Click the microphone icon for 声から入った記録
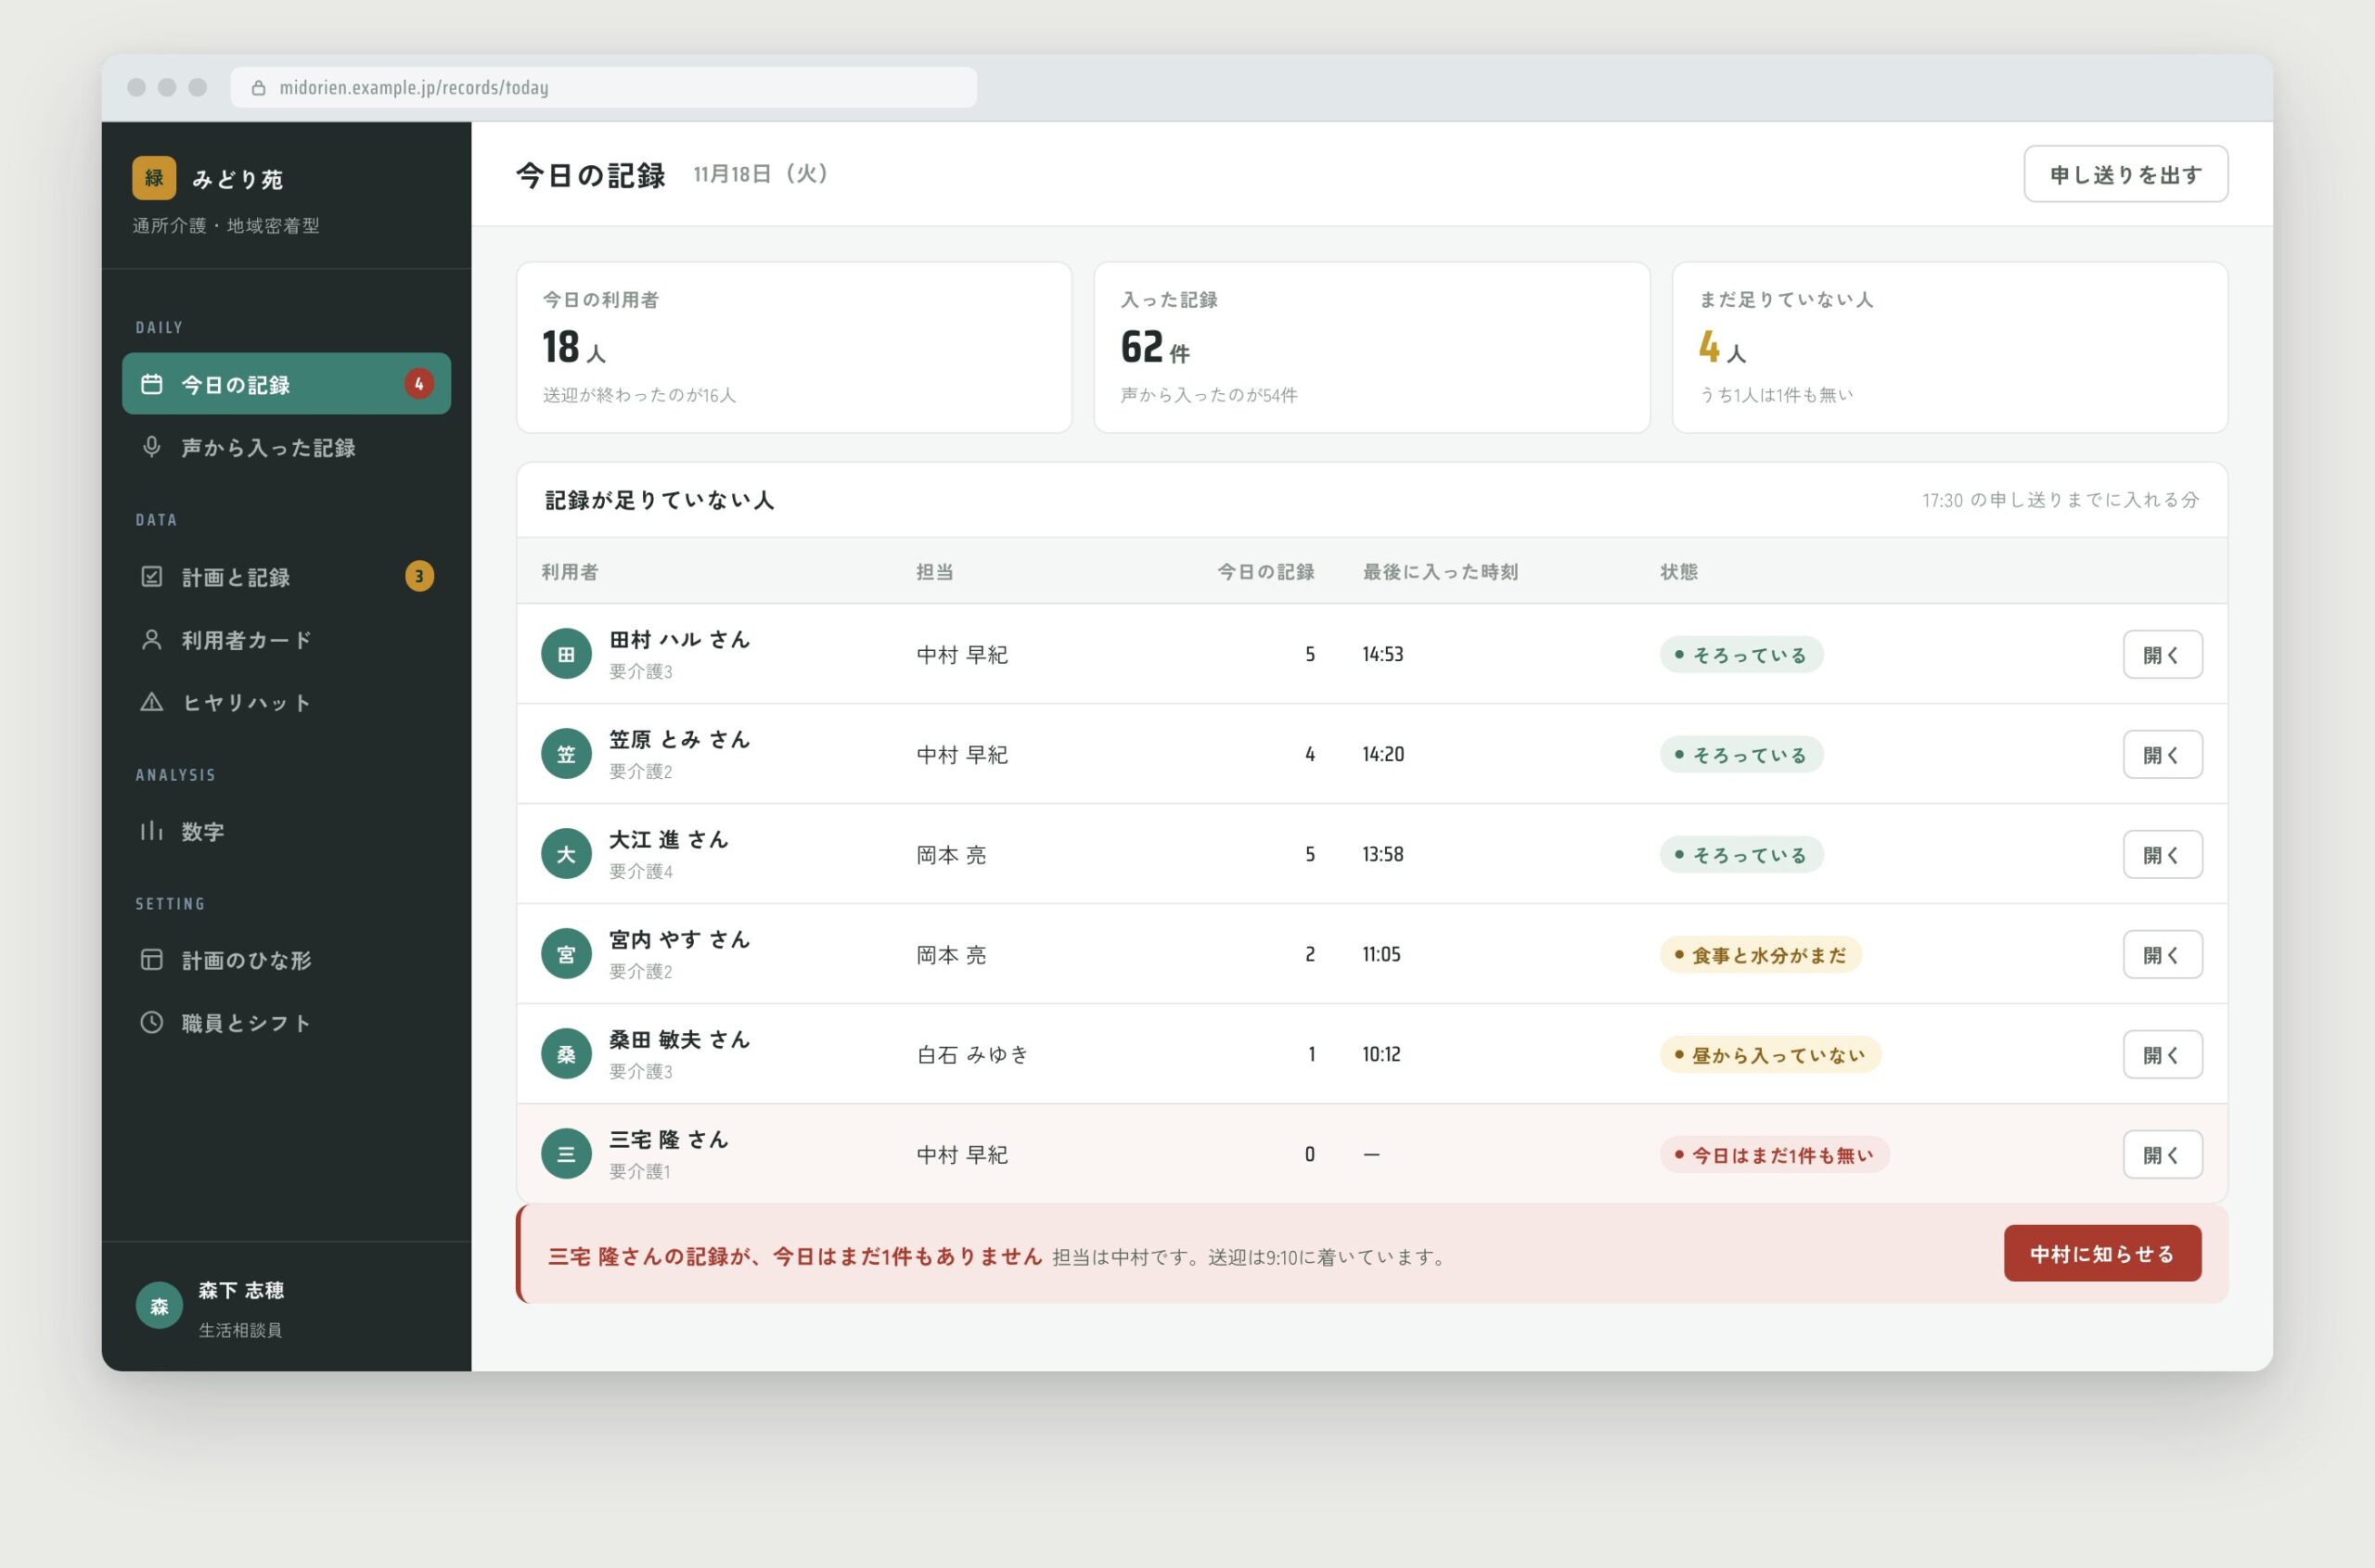 151,447
